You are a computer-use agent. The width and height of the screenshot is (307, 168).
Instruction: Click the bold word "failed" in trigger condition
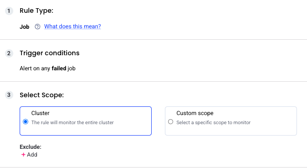pyautogui.click(x=59, y=68)
